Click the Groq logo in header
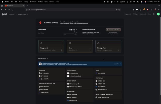This screenshot has height=104, width=161. 5,14
